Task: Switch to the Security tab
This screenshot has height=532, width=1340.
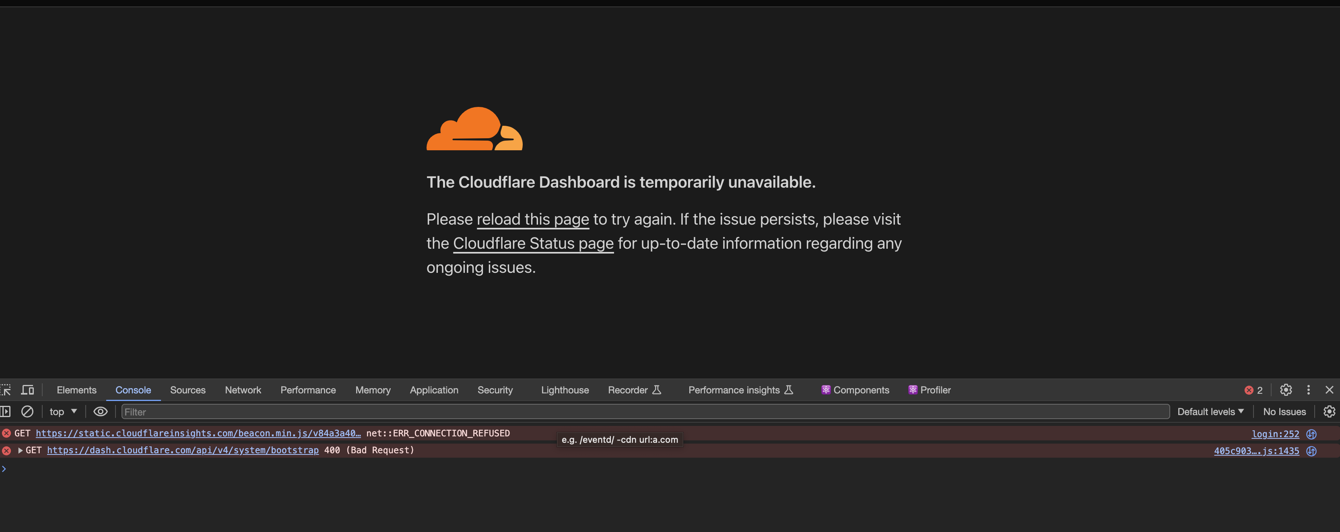Action: click(x=495, y=390)
